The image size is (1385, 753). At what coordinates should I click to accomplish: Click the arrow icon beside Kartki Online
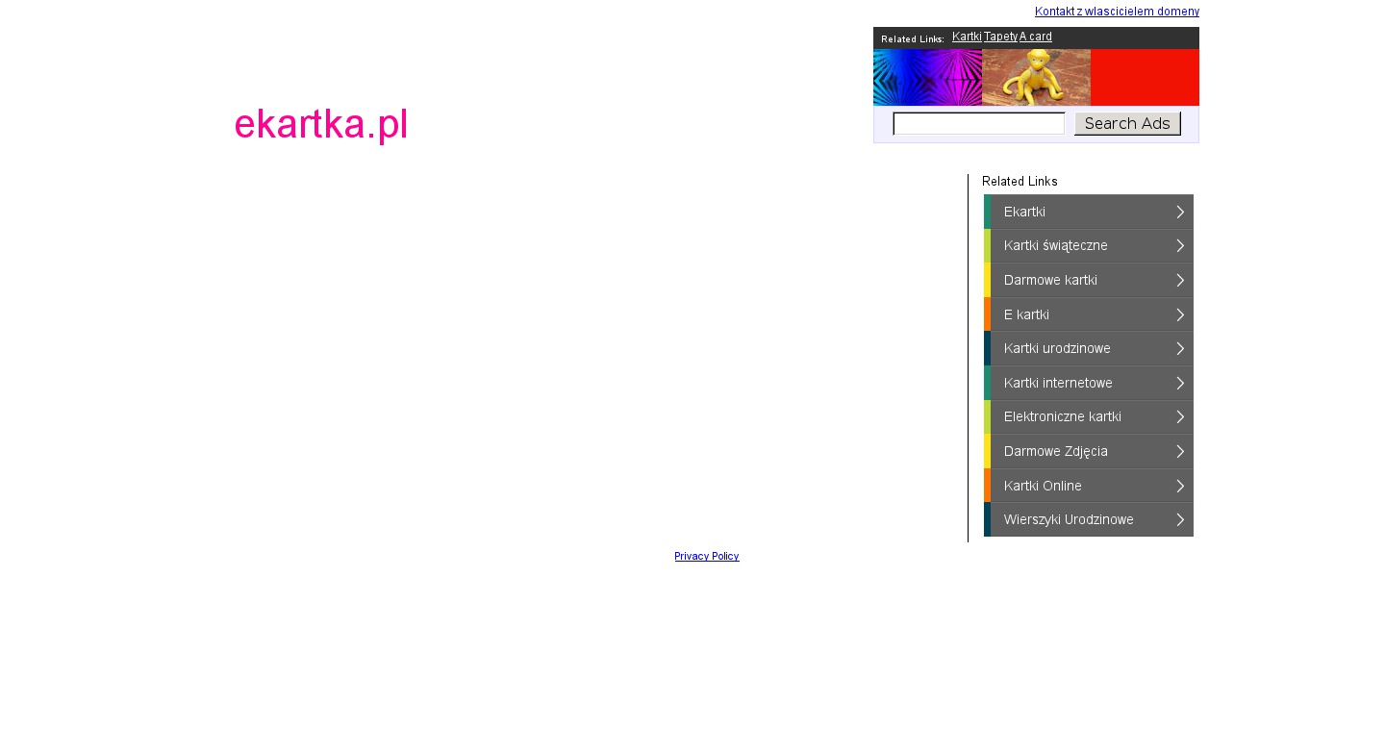click(1180, 486)
